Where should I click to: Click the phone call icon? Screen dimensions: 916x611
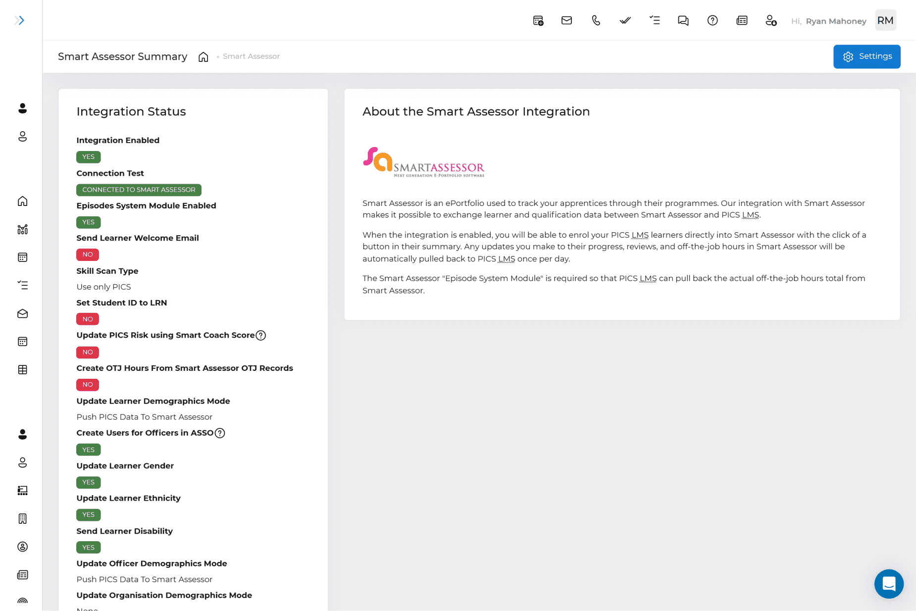596,20
